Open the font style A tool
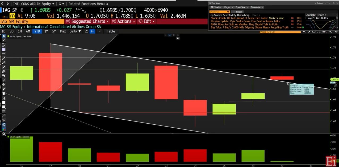Screen dimensions: 339x167 4,98
